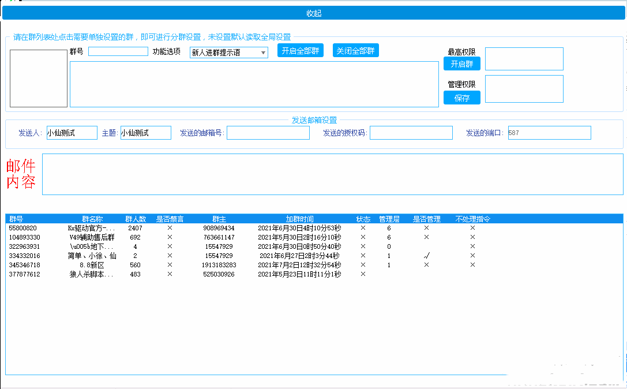Toggle 是否禁言 mark for group 104893330

coord(170,237)
